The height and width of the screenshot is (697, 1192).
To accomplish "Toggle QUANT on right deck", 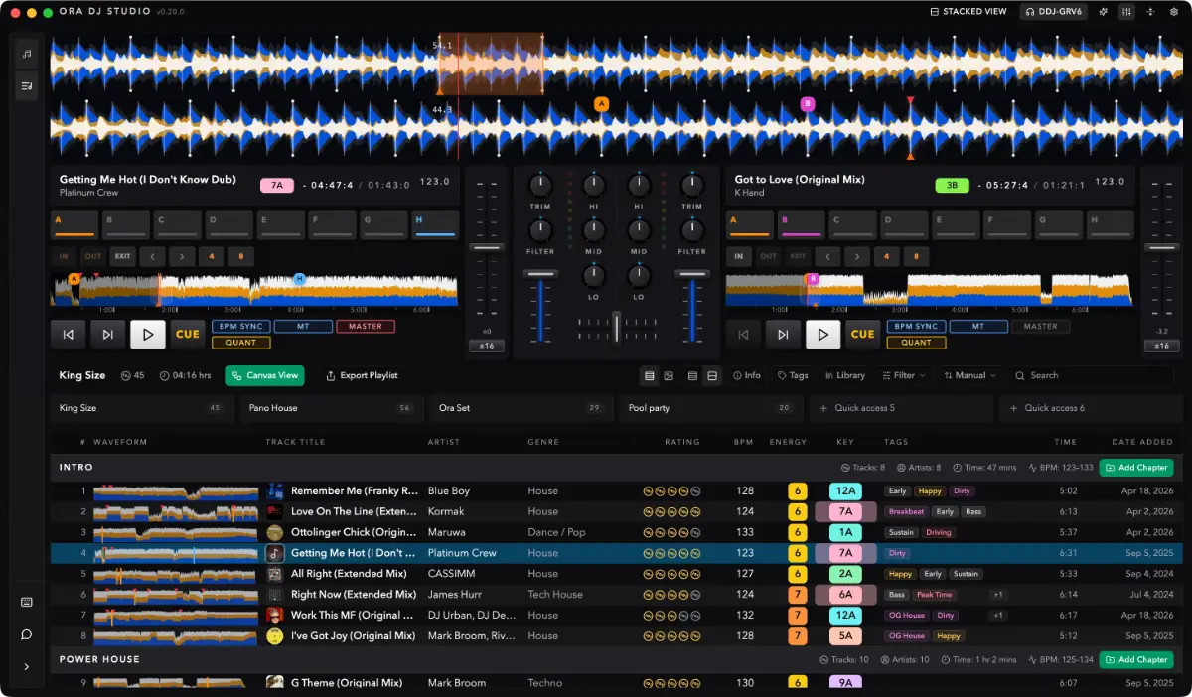I will tap(916, 343).
